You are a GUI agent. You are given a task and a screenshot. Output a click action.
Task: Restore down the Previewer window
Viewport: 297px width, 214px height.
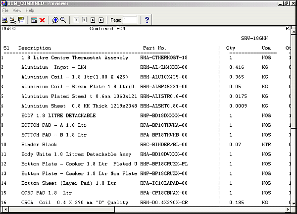coord(286,3)
